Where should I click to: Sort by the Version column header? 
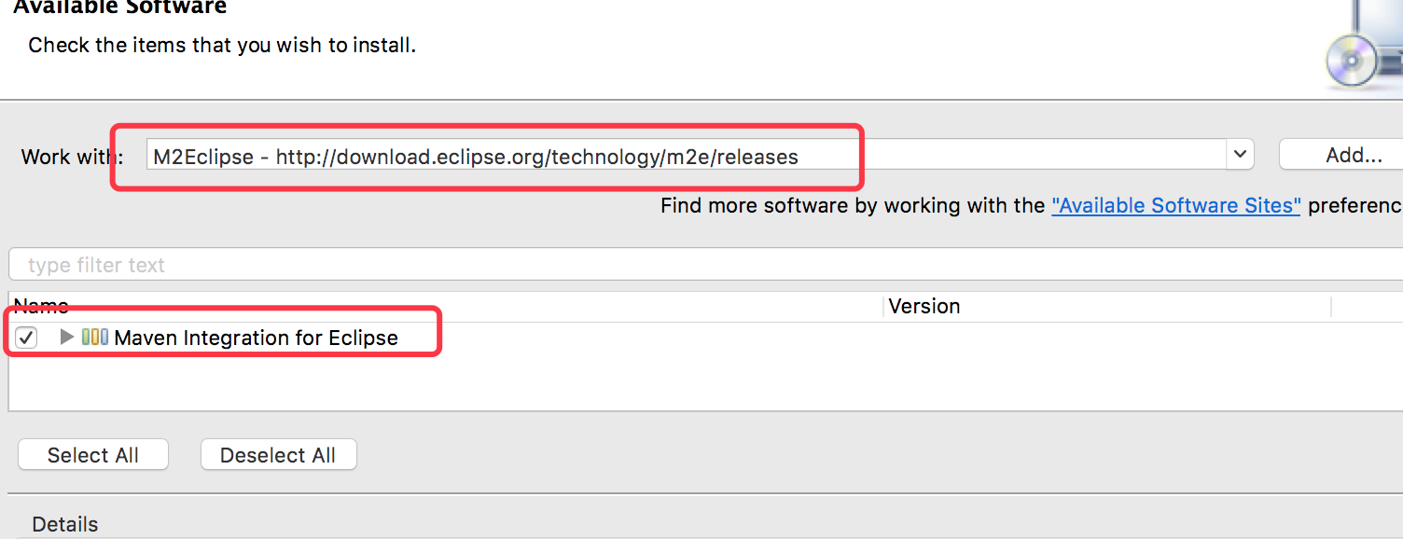924,306
